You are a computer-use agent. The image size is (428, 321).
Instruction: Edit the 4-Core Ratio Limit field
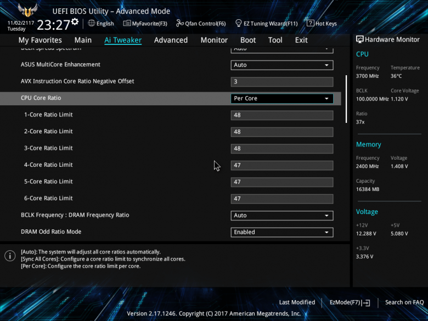point(282,165)
